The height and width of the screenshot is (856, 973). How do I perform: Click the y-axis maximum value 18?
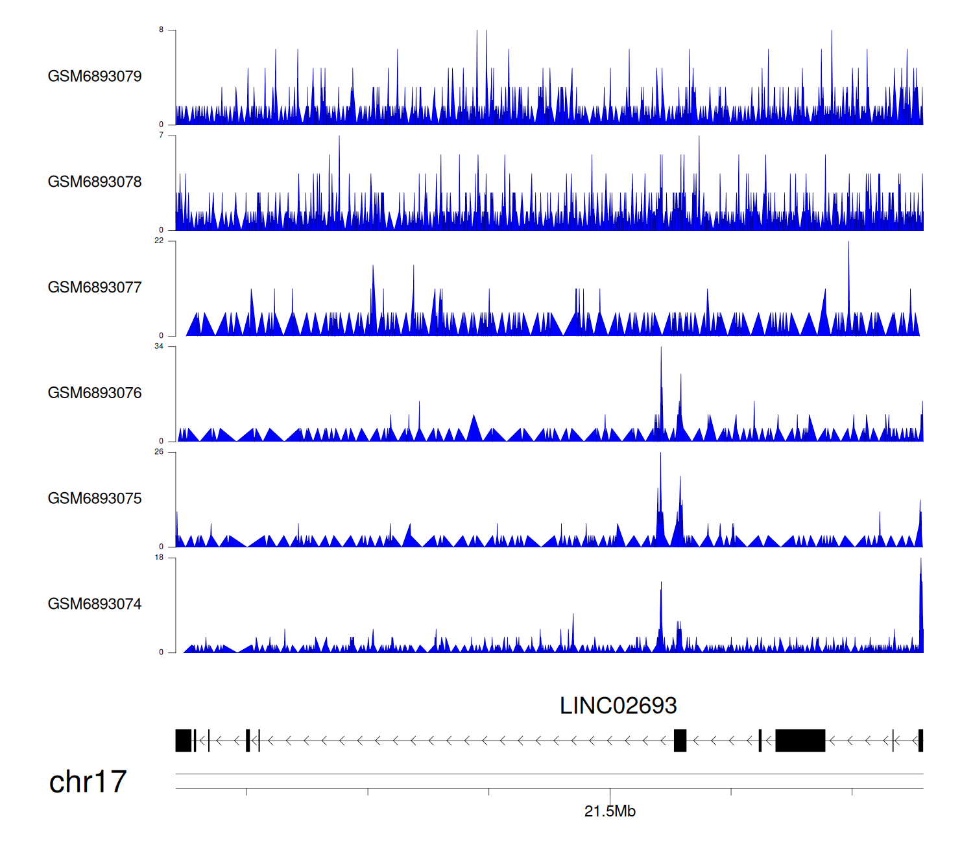pyautogui.click(x=159, y=558)
